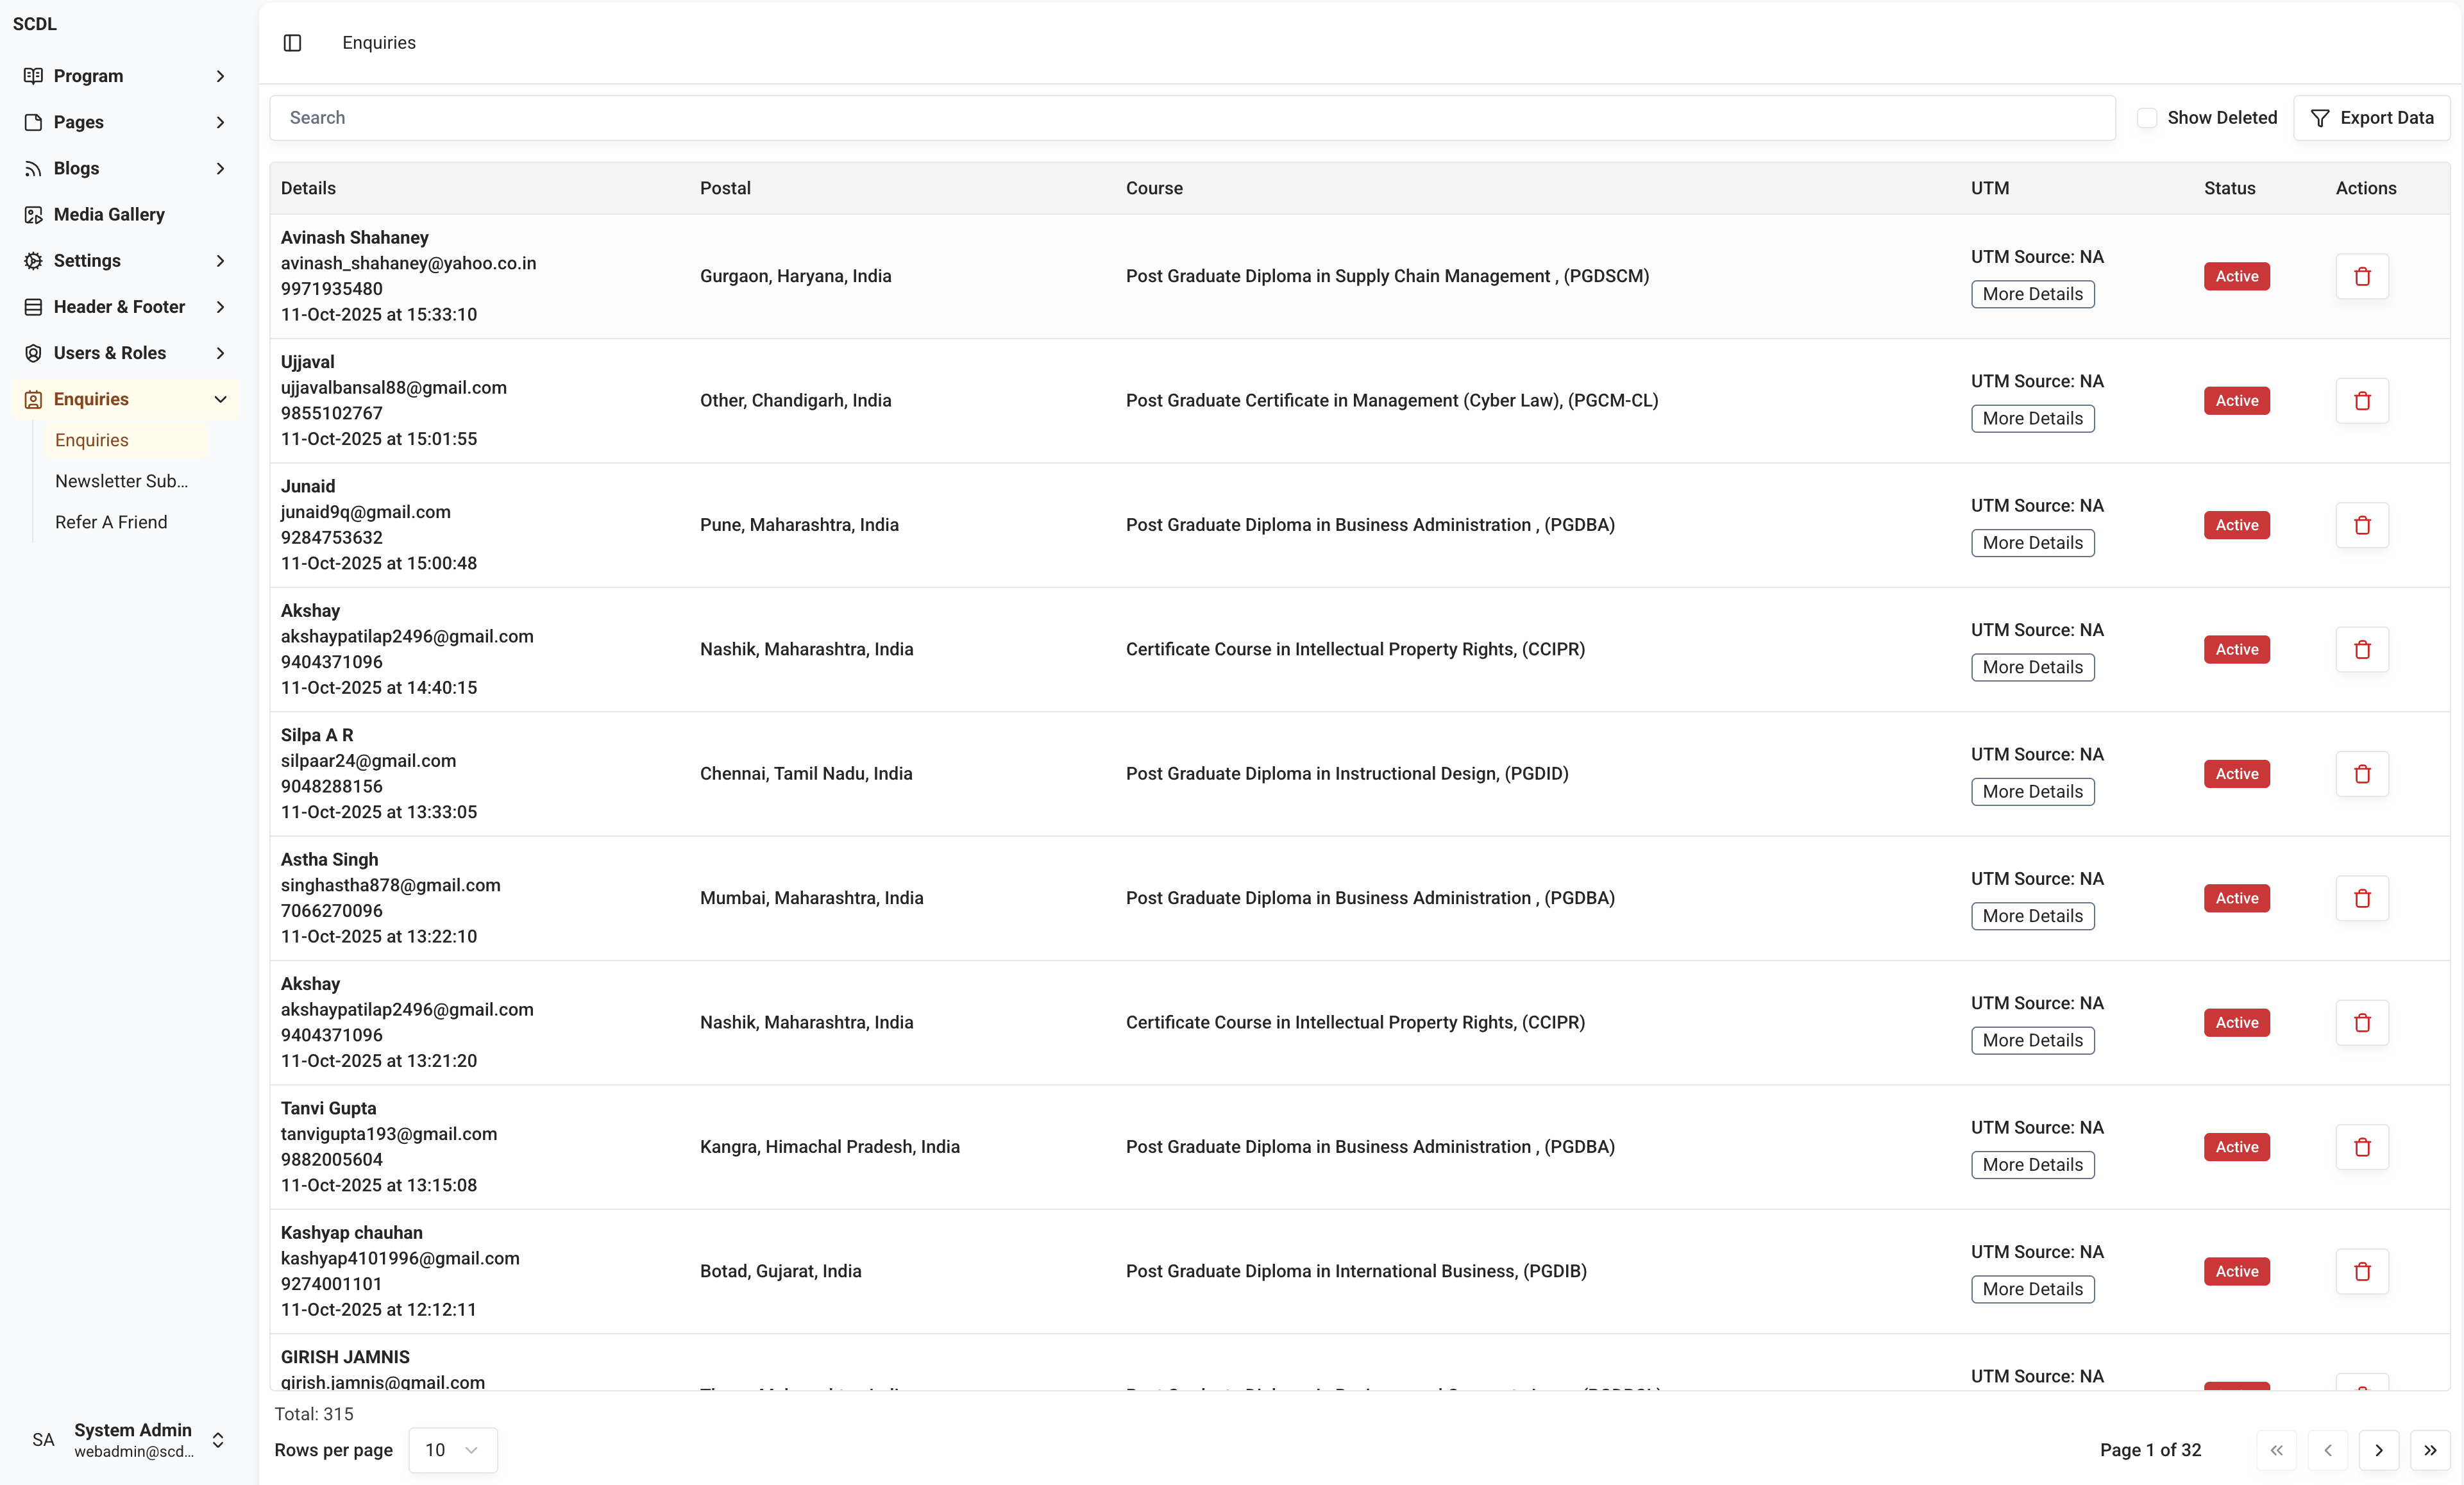Click delete trash icon for Avinash Shahaney

coord(2362,276)
